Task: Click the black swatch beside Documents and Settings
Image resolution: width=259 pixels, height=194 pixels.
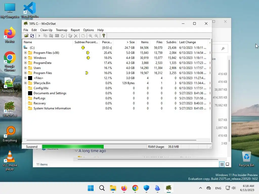Action: pos(30,93)
